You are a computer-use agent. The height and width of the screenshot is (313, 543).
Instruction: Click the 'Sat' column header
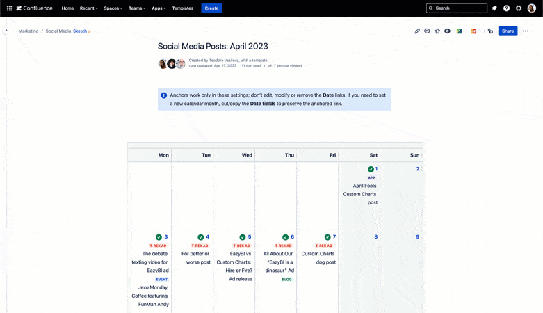373,155
